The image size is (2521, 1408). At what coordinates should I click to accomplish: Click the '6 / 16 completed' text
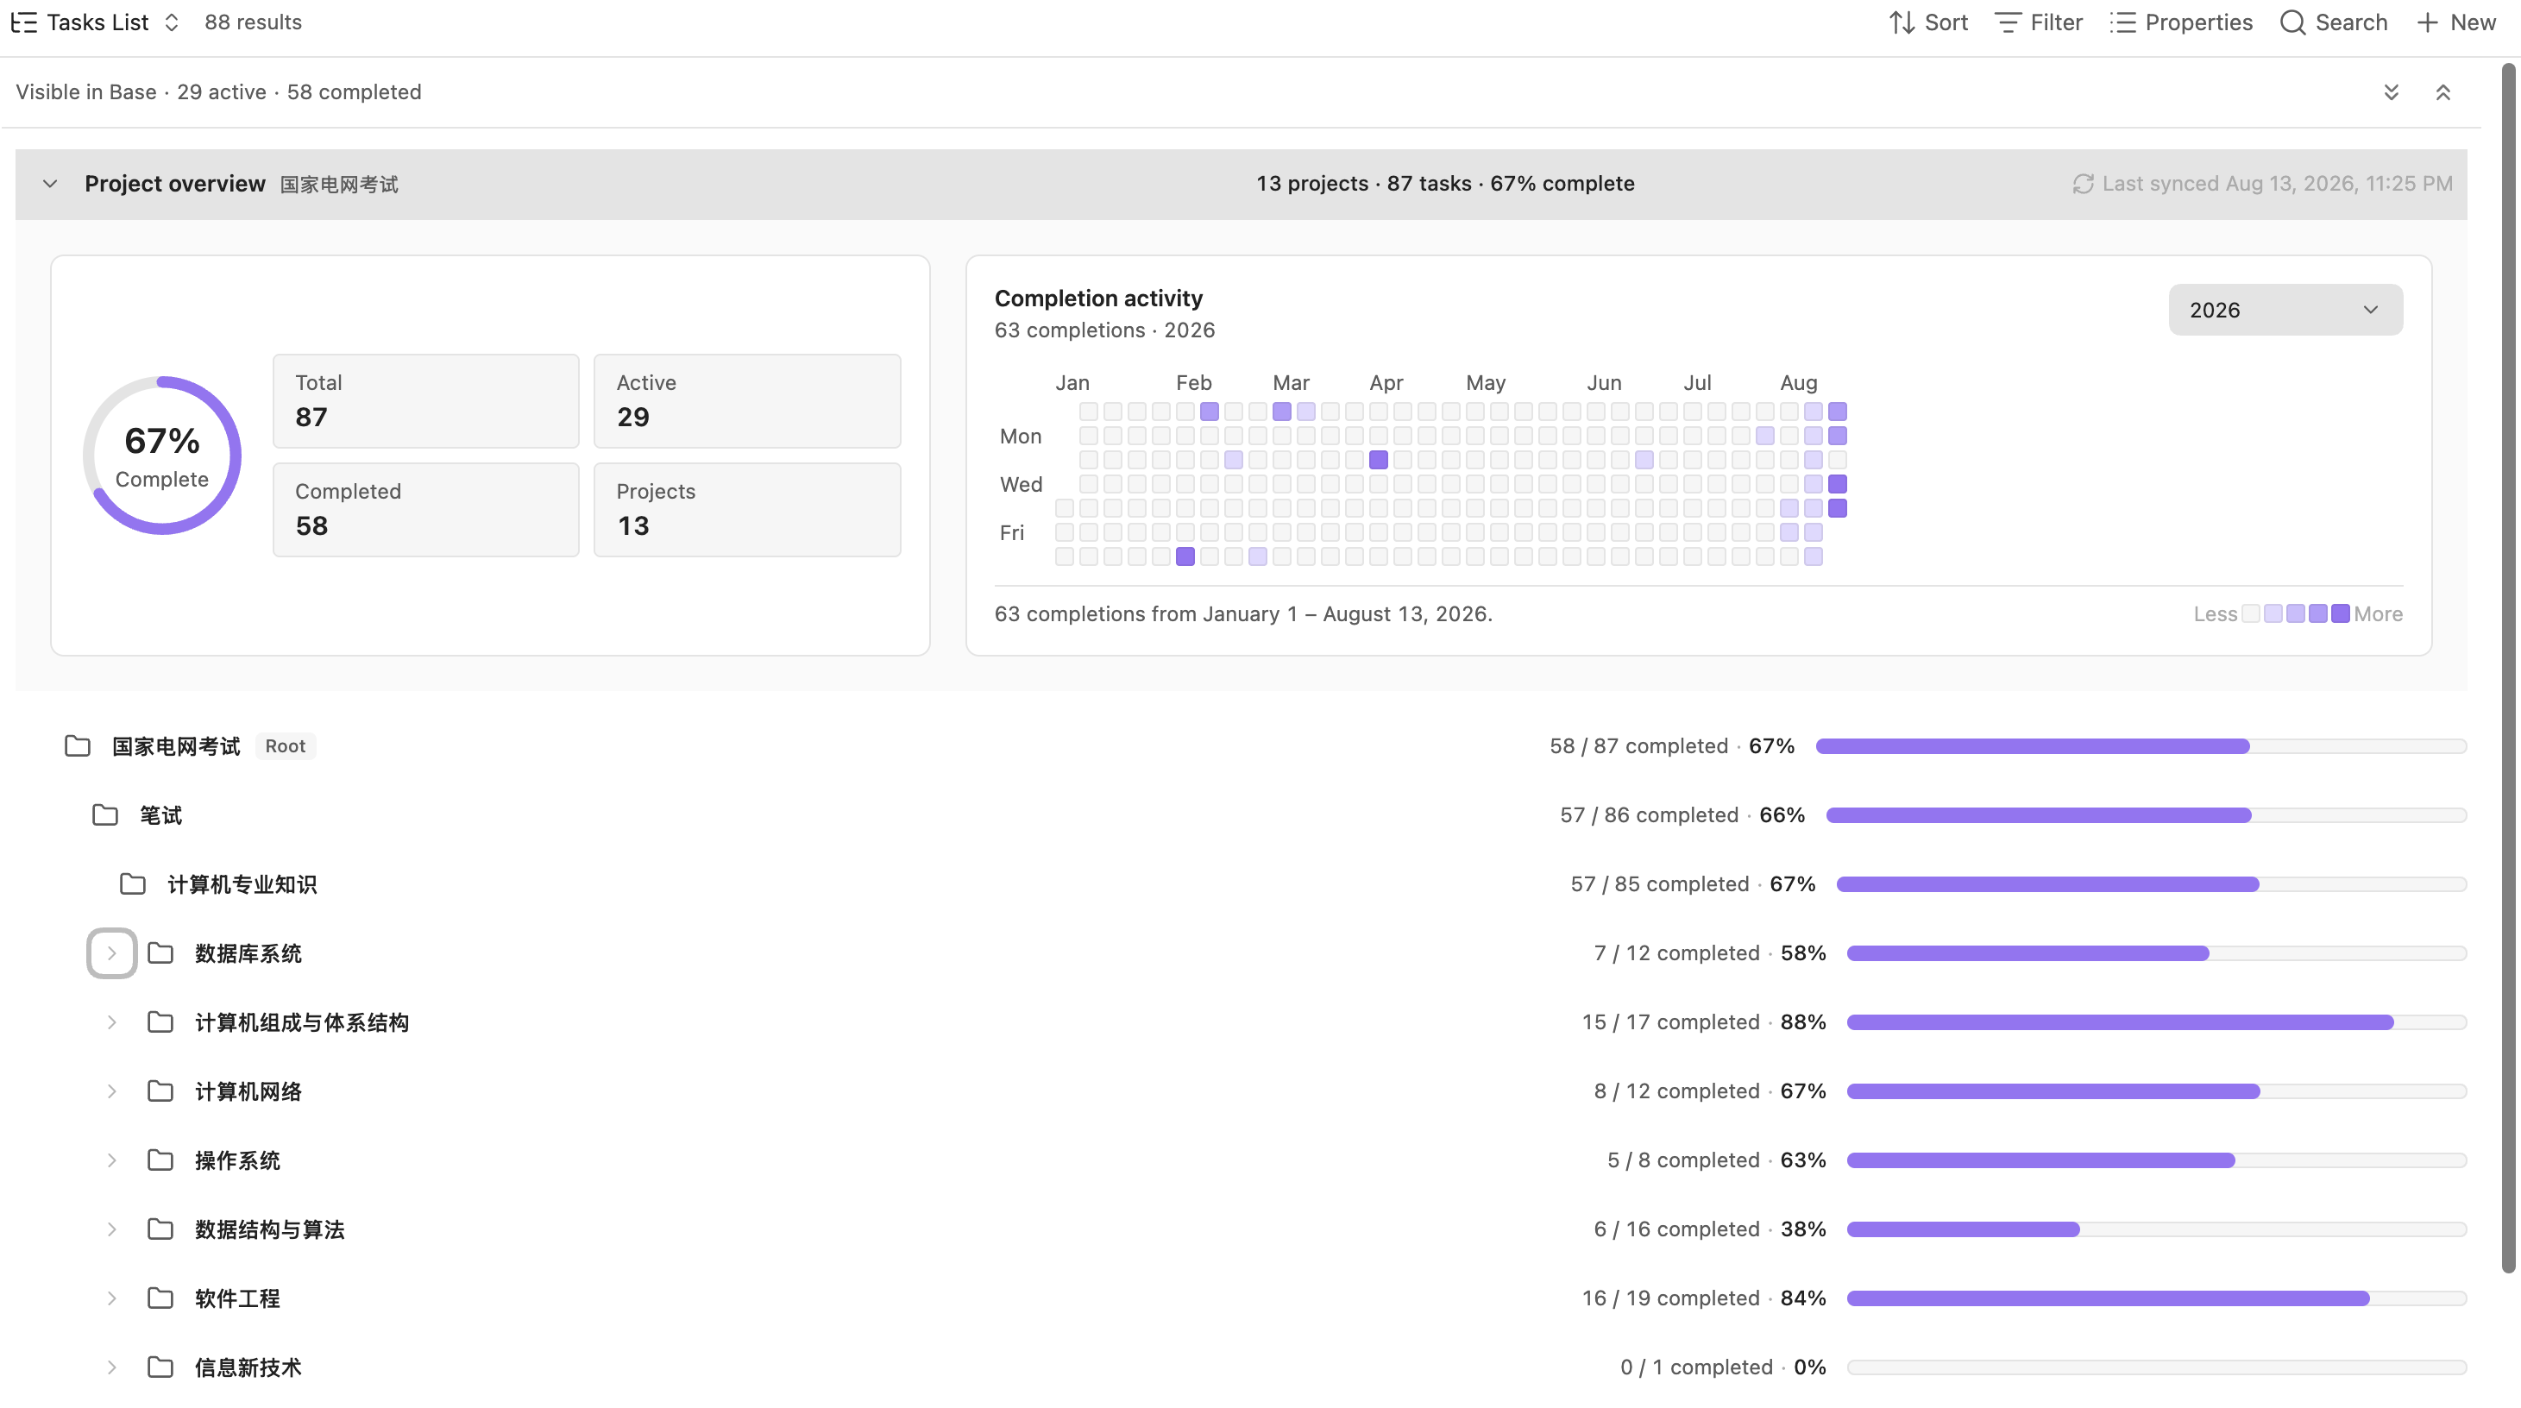click(x=1676, y=1229)
